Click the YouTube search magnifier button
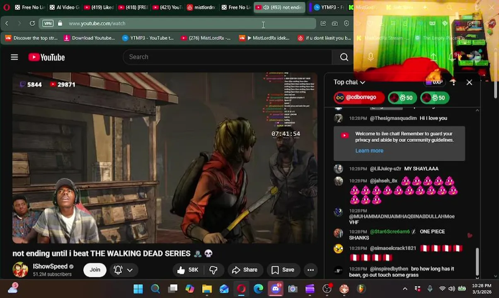 pos(344,57)
